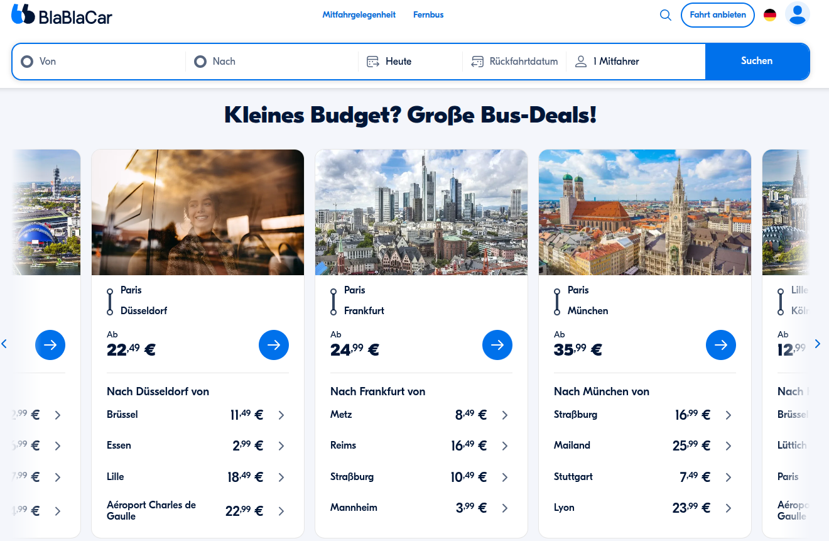The height and width of the screenshot is (541, 829).
Task: Click blue arrow button for Paris–München
Action: click(x=721, y=345)
